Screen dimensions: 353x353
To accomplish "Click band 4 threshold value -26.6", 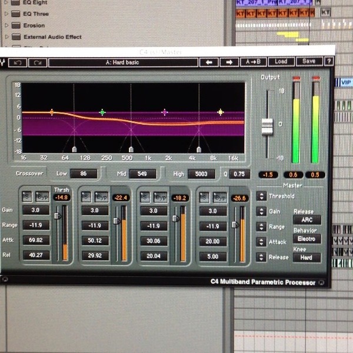I will tap(239, 198).
